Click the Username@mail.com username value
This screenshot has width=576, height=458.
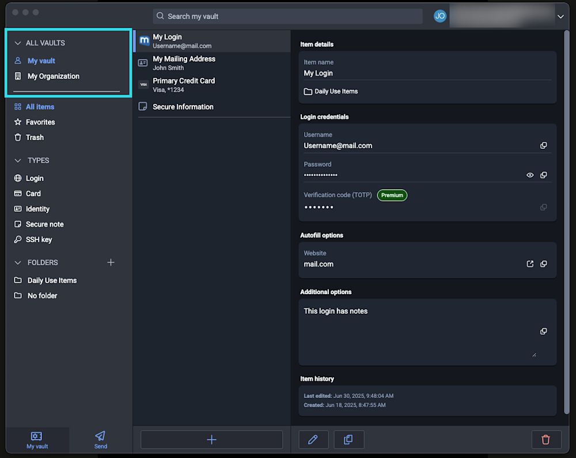point(338,146)
